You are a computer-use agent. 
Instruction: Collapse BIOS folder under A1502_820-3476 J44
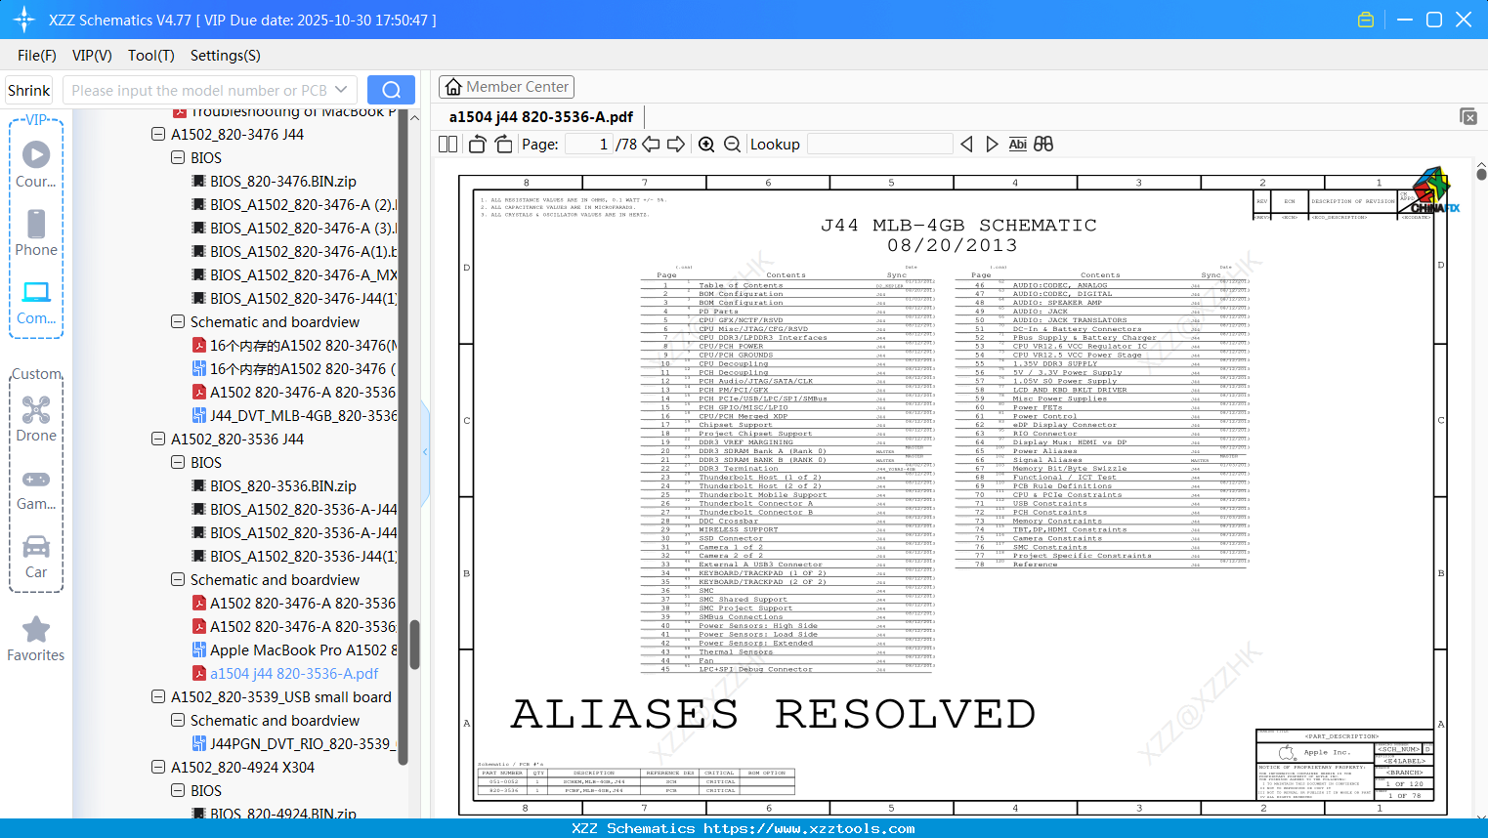pyautogui.click(x=178, y=157)
